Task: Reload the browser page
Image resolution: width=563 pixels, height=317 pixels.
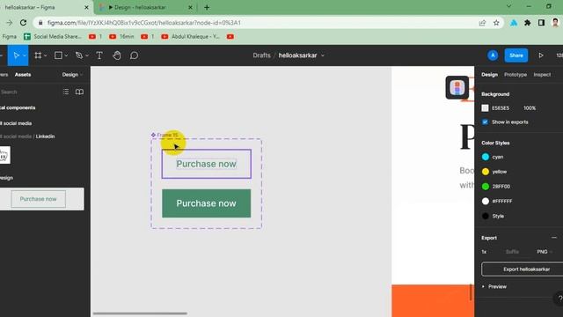Action: (x=23, y=23)
